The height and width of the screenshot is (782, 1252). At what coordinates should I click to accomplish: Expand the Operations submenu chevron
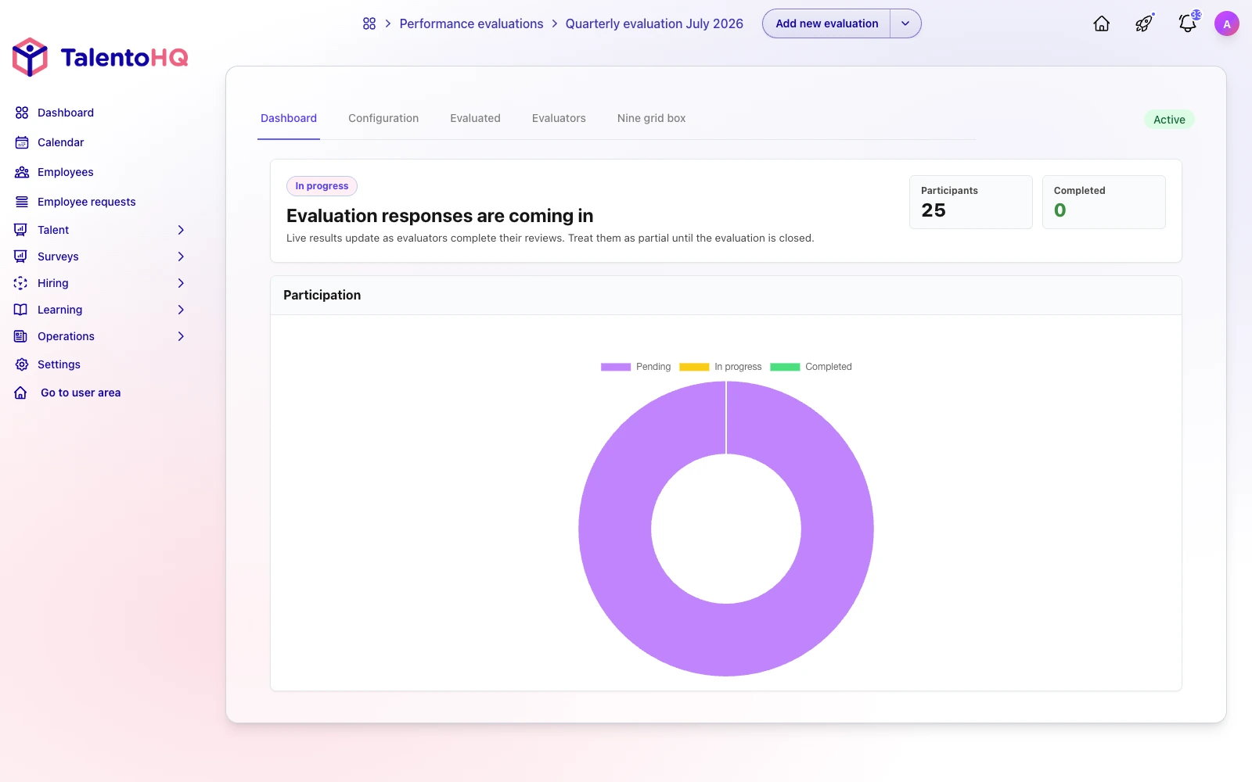click(x=181, y=336)
